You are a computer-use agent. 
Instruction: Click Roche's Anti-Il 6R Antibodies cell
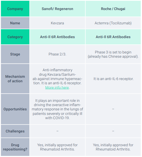[113, 37]
